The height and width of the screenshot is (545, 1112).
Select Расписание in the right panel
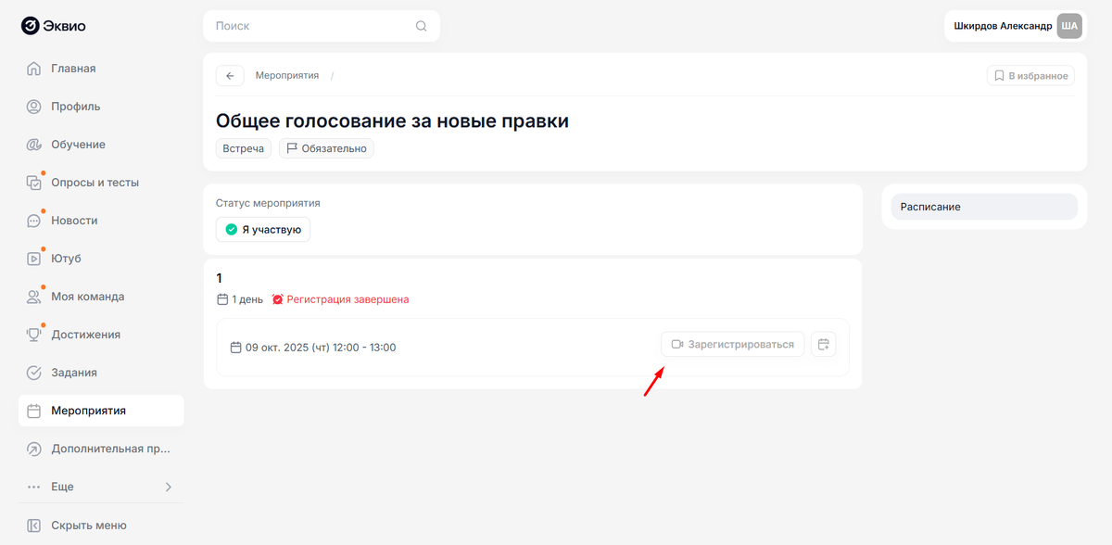pyautogui.click(x=984, y=207)
